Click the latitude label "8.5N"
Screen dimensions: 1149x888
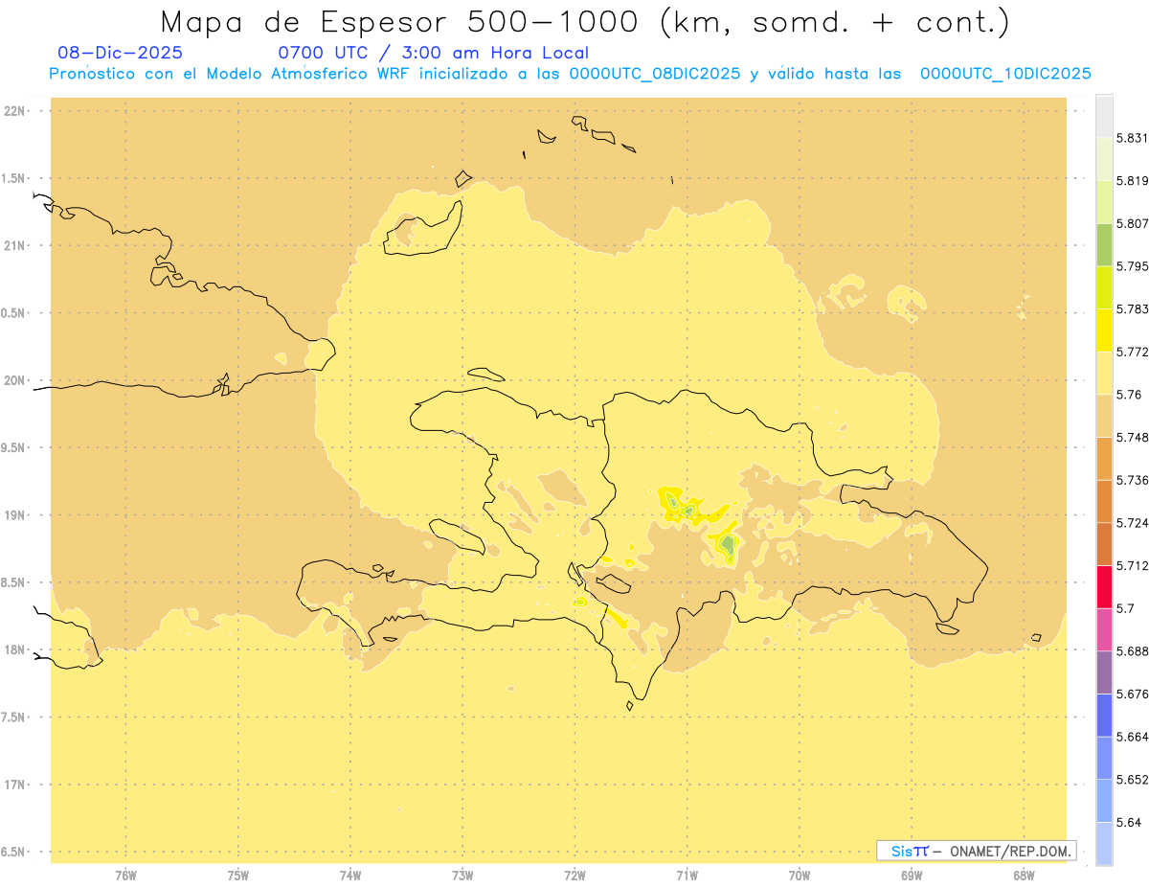14,582
